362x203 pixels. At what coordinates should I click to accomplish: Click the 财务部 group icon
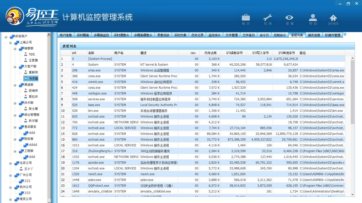point(21,139)
